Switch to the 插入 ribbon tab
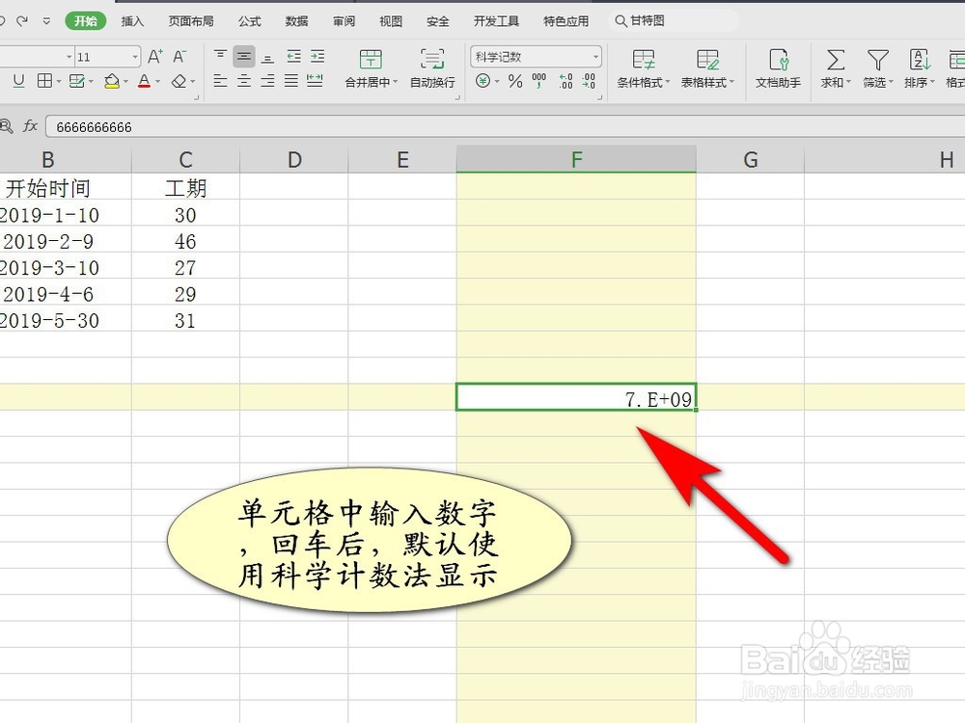The image size is (965, 723). point(132,20)
